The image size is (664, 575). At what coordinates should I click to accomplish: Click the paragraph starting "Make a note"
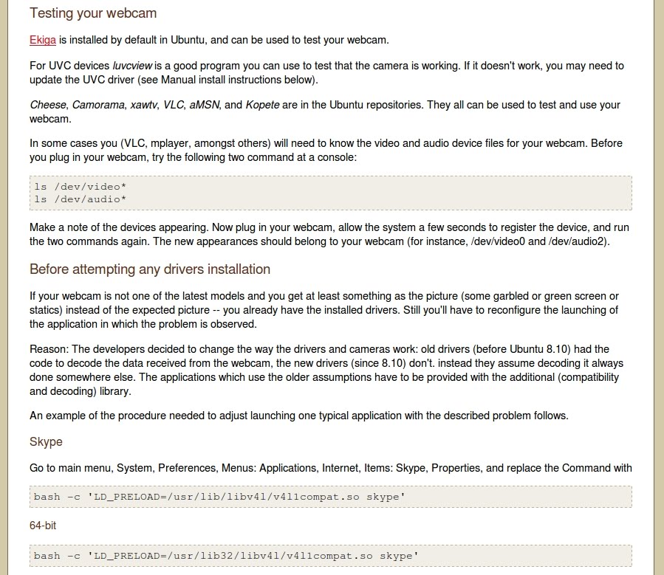pyautogui.click(x=329, y=234)
